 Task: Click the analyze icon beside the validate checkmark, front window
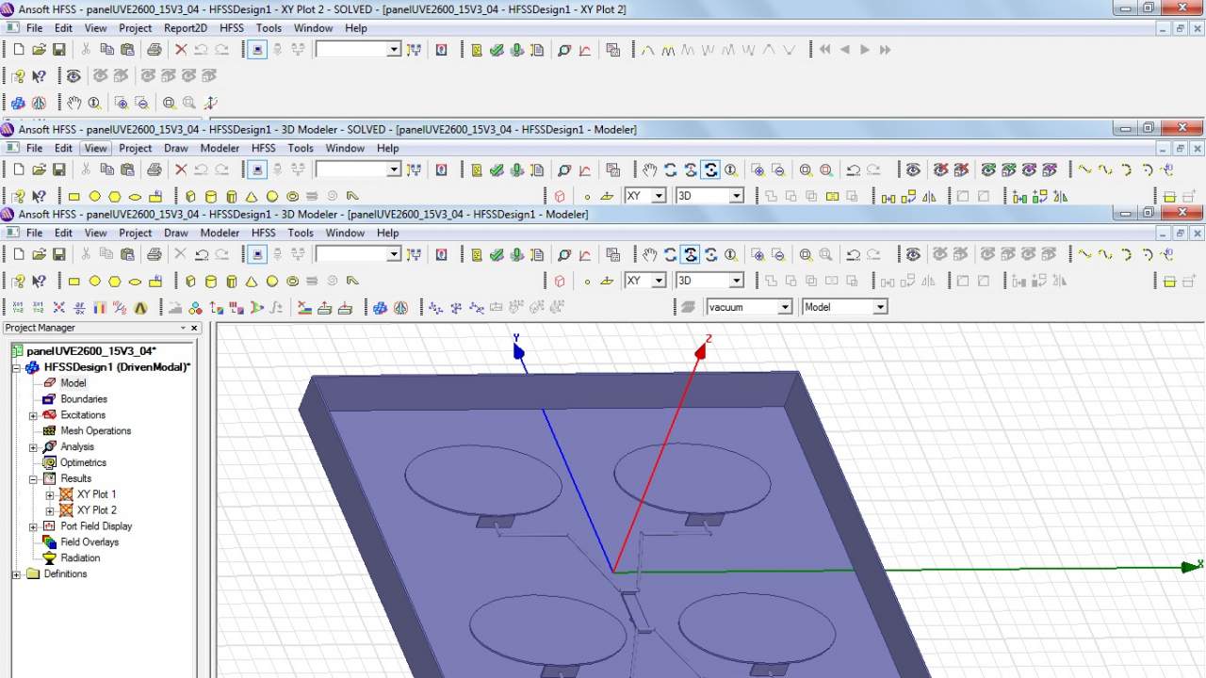(517, 254)
